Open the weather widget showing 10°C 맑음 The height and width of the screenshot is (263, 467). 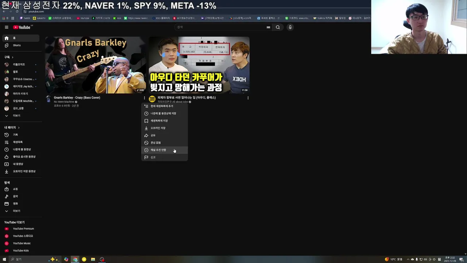tap(393, 259)
